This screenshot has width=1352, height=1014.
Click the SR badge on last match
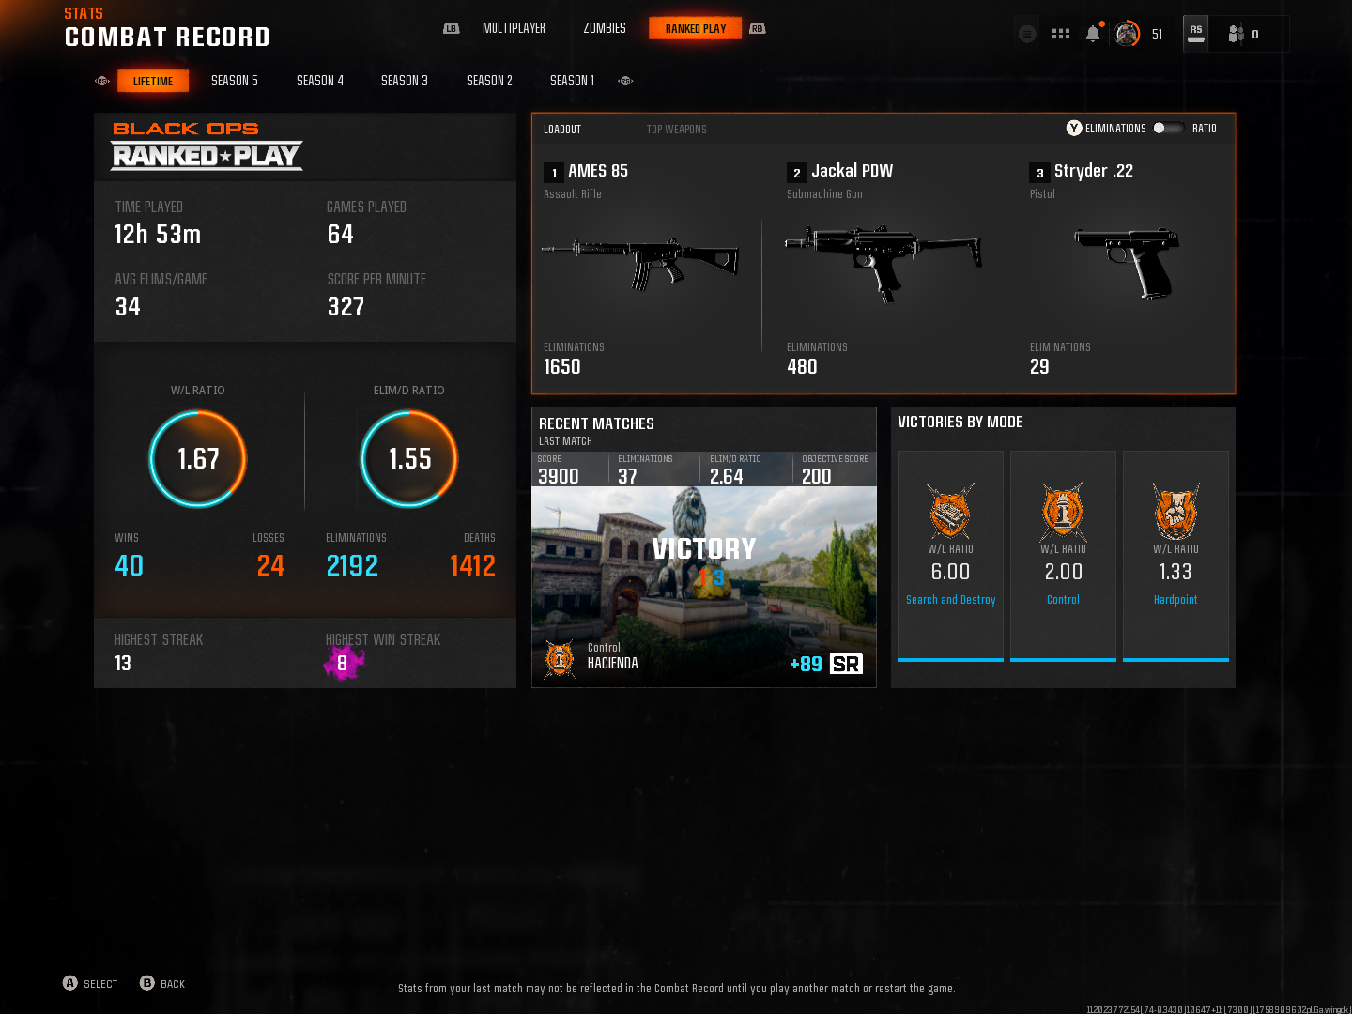pyautogui.click(x=846, y=664)
